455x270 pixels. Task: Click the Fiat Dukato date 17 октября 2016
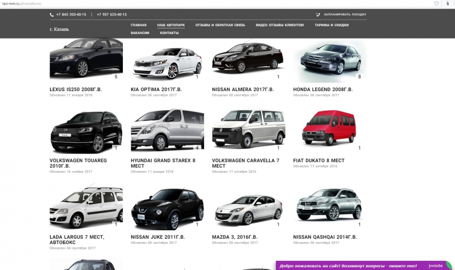point(316,166)
